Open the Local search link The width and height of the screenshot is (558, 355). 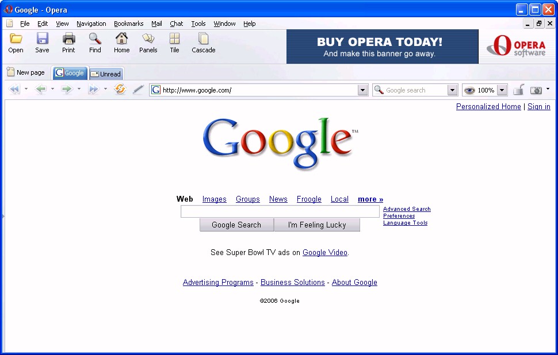point(339,199)
